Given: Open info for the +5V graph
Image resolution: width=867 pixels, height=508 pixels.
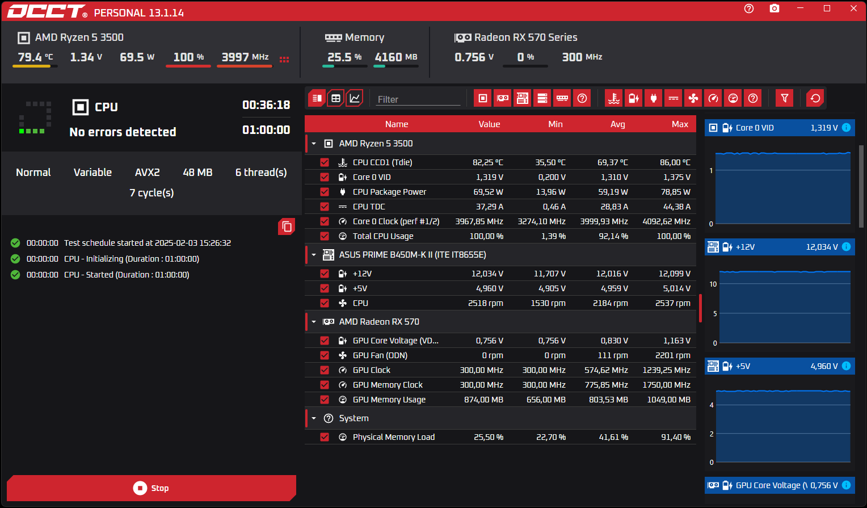Looking at the screenshot, I should click(847, 366).
